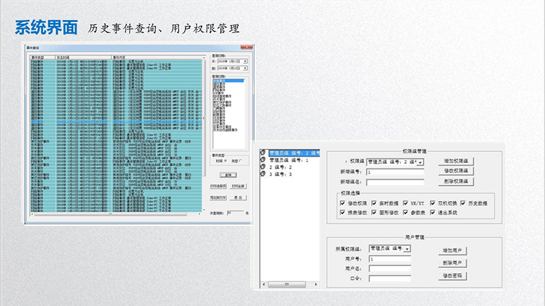Close the event query window
Screen dimensions: 545x306
(x=246, y=48)
